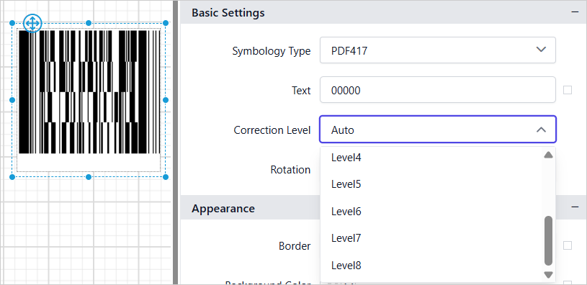
Task: Click the dropdown list scrollbar thumb
Action: point(548,240)
